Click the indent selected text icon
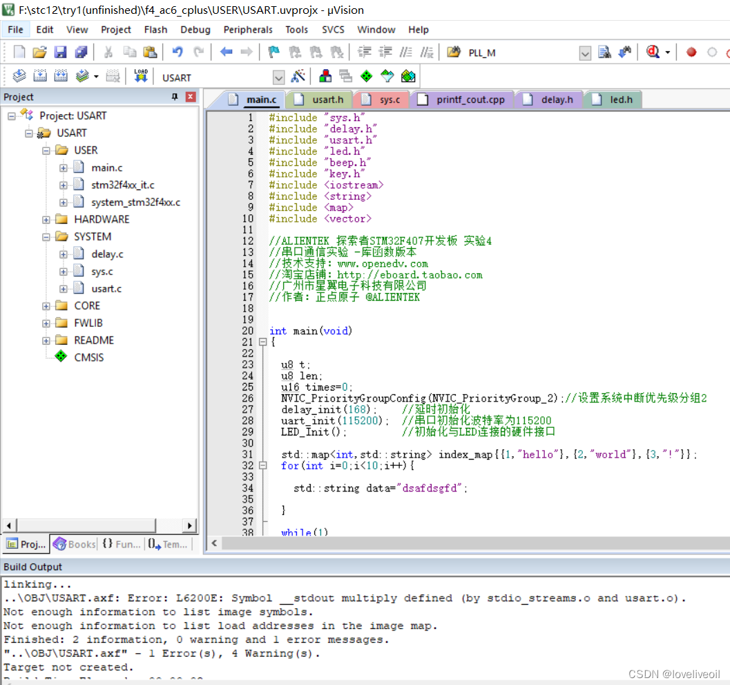Screen dimensions: 730x685 tap(364, 53)
